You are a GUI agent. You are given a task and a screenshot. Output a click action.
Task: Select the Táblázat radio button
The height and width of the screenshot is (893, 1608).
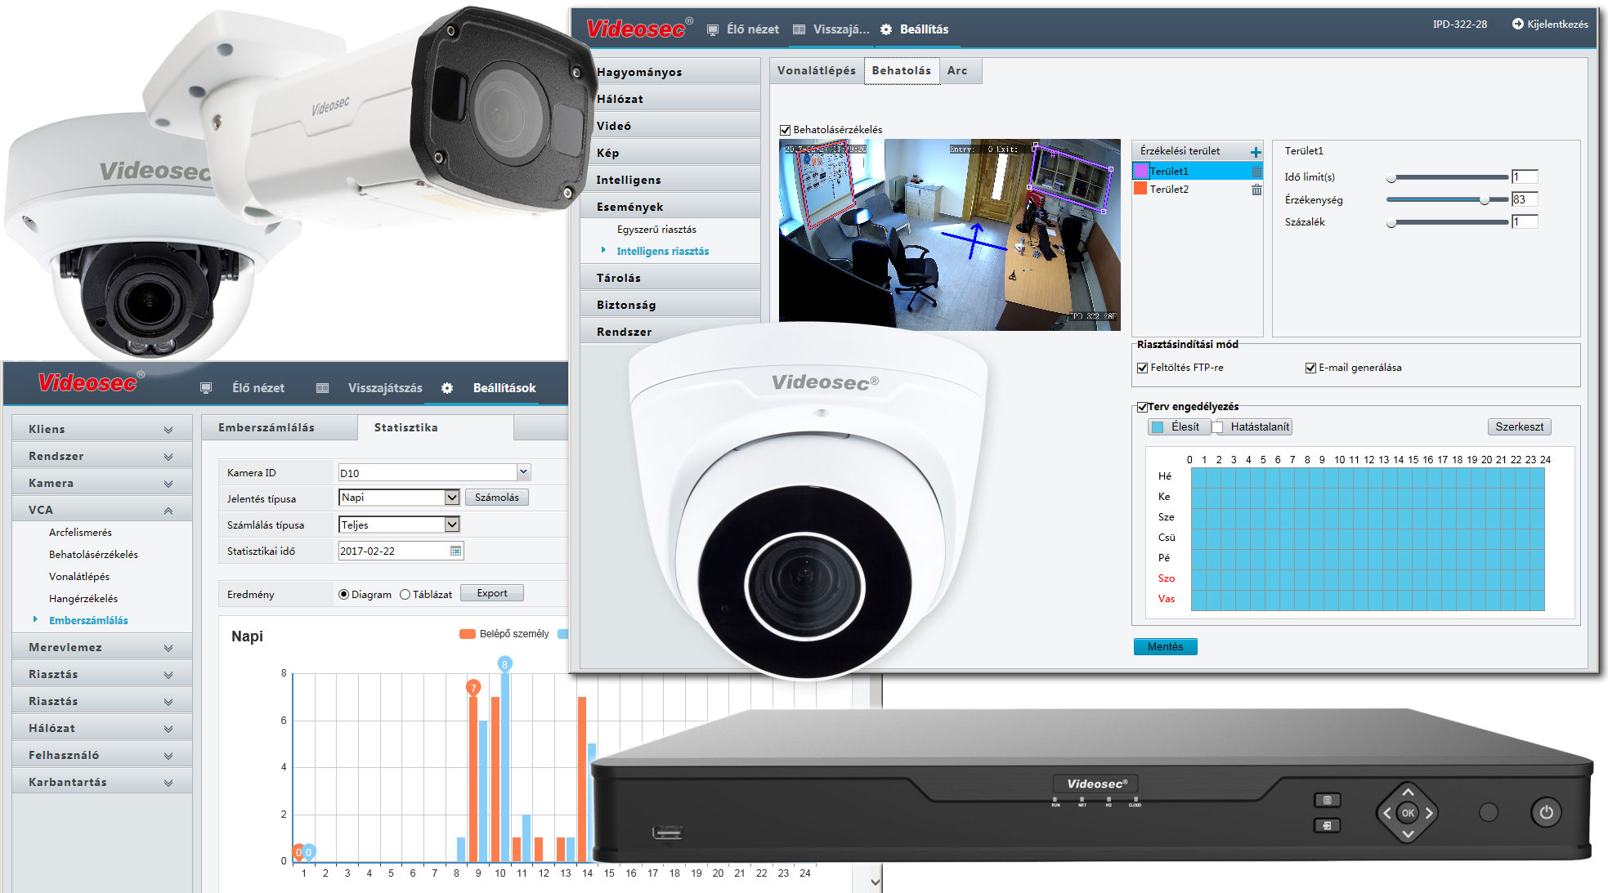pyautogui.click(x=405, y=595)
